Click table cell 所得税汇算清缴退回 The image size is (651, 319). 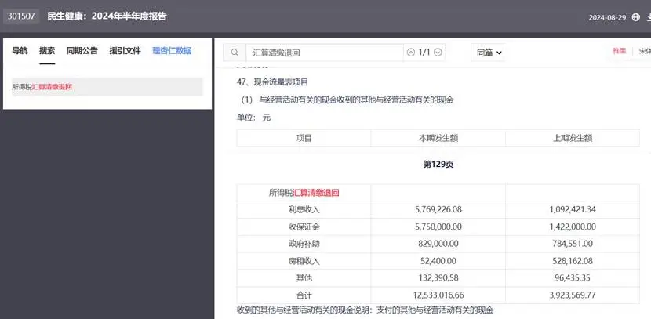[304, 193]
